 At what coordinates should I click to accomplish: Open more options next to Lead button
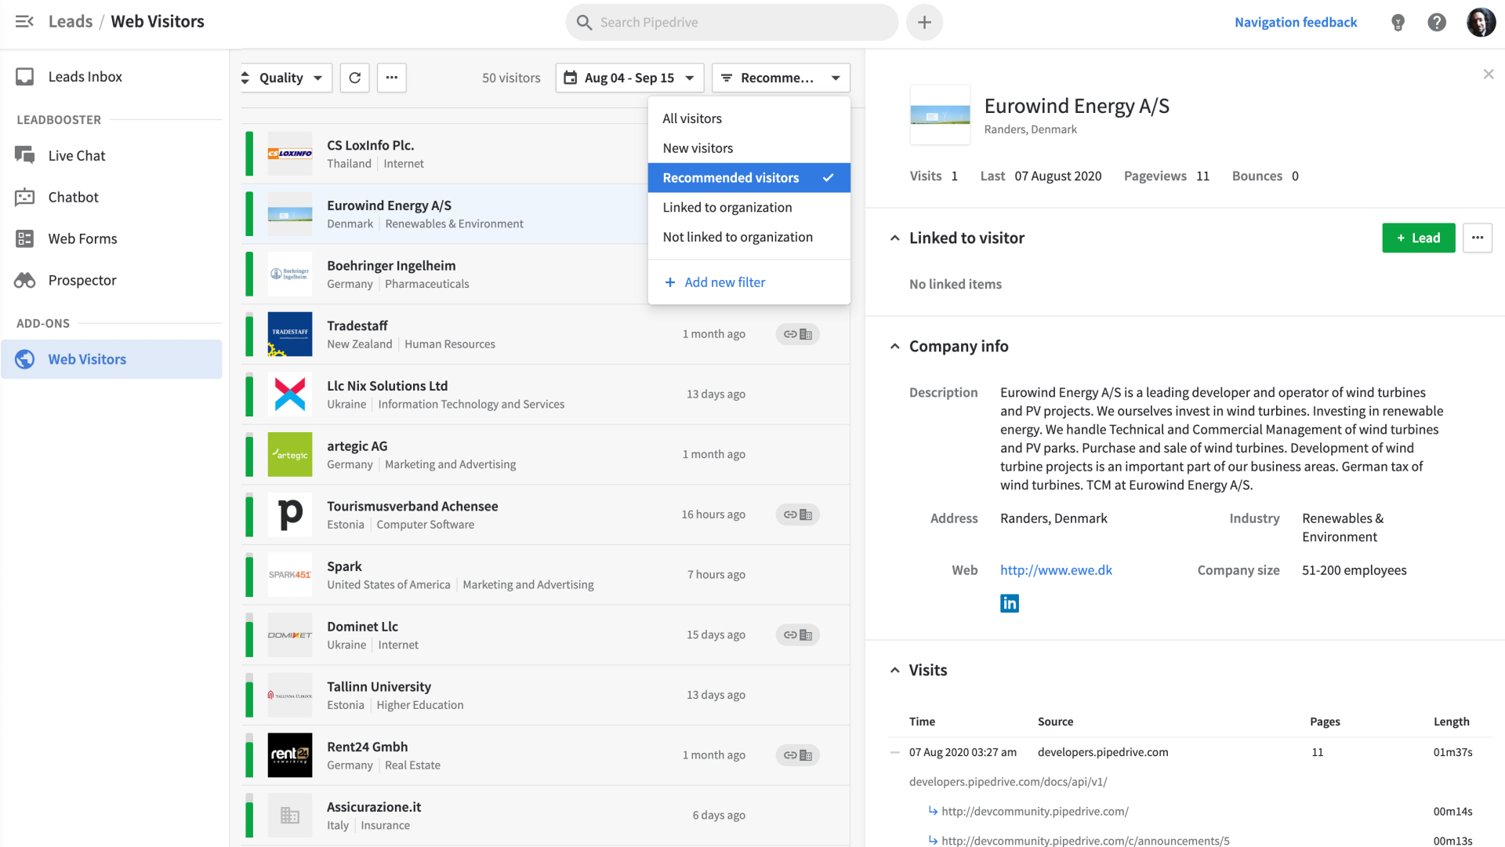tap(1478, 238)
